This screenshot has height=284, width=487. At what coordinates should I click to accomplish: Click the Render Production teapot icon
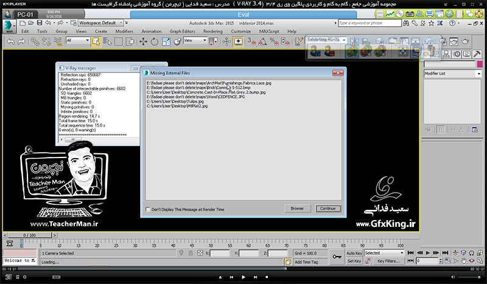465,41
